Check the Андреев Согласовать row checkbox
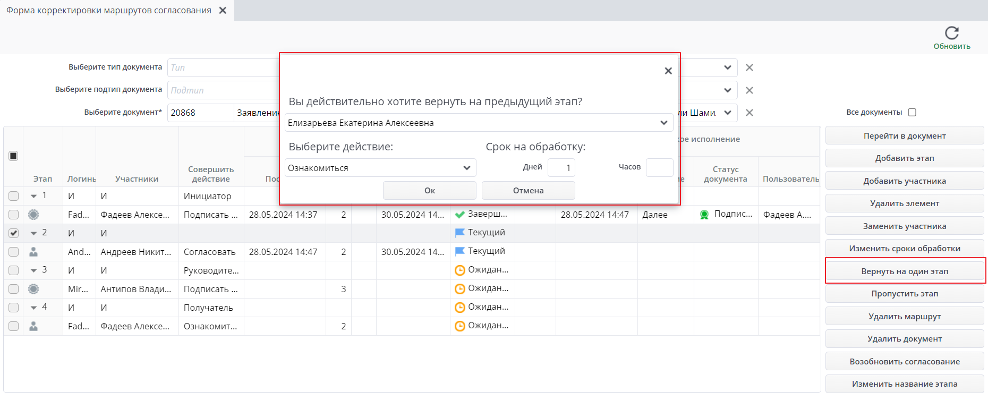The image size is (988, 400). point(13,252)
